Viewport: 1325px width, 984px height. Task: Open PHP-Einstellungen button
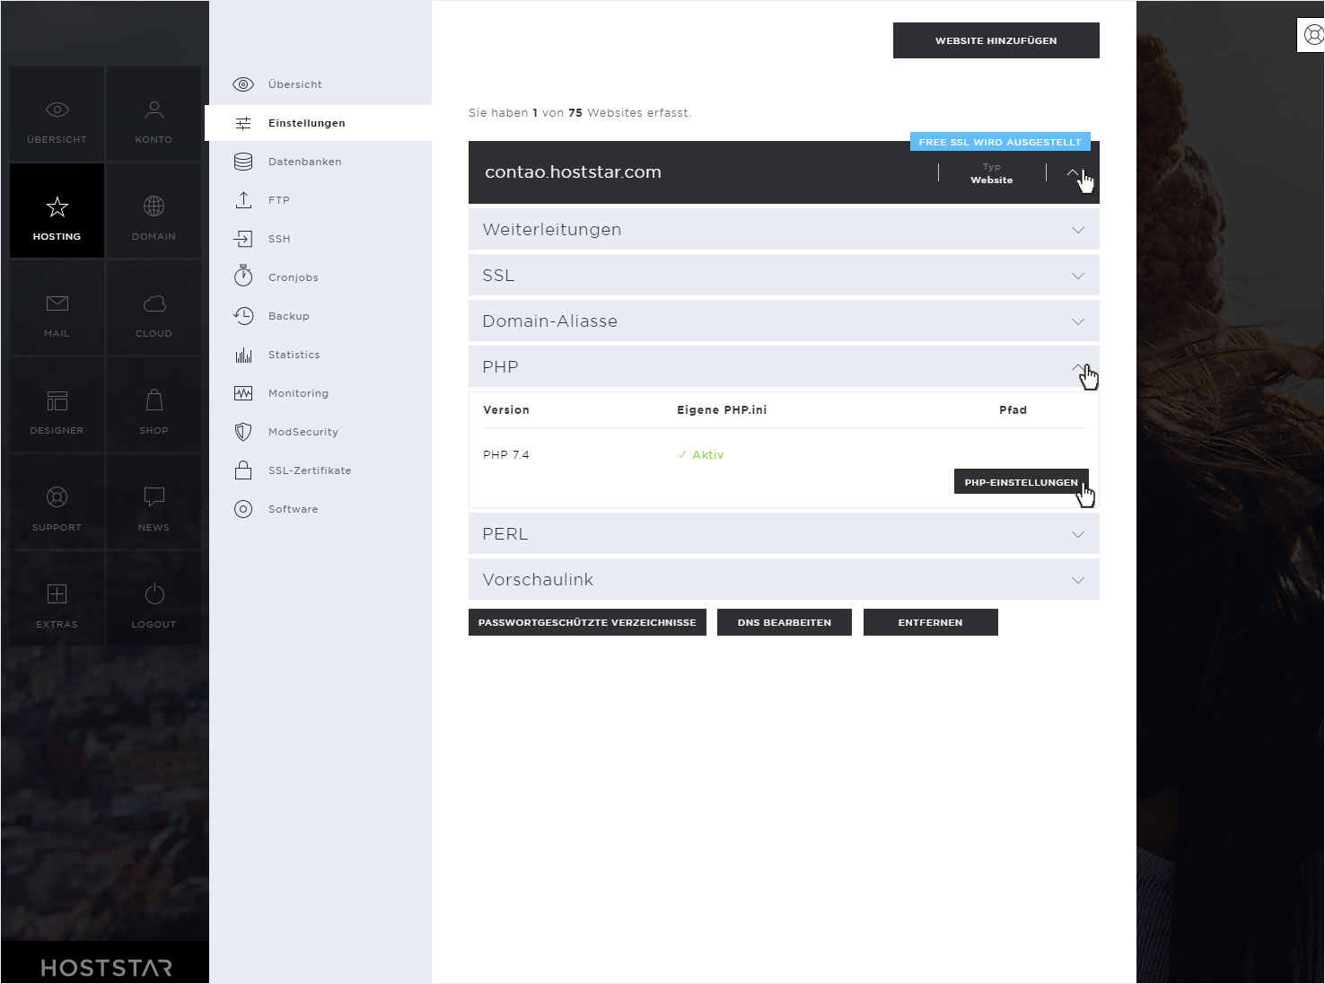pos(1021,482)
